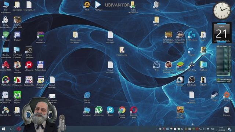Screen dimensions: 235x132
Task: Launch Steam from the desktop
Action: 215,96
